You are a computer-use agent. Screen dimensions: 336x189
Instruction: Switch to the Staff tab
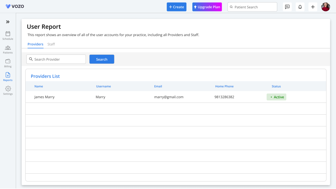51,44
